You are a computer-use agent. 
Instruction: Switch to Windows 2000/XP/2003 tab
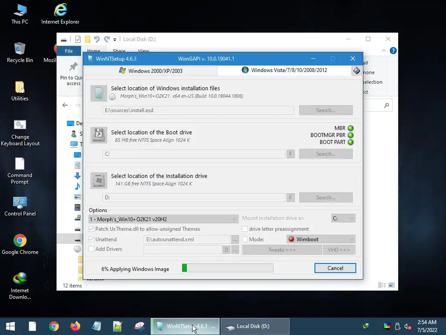[151, 71]
